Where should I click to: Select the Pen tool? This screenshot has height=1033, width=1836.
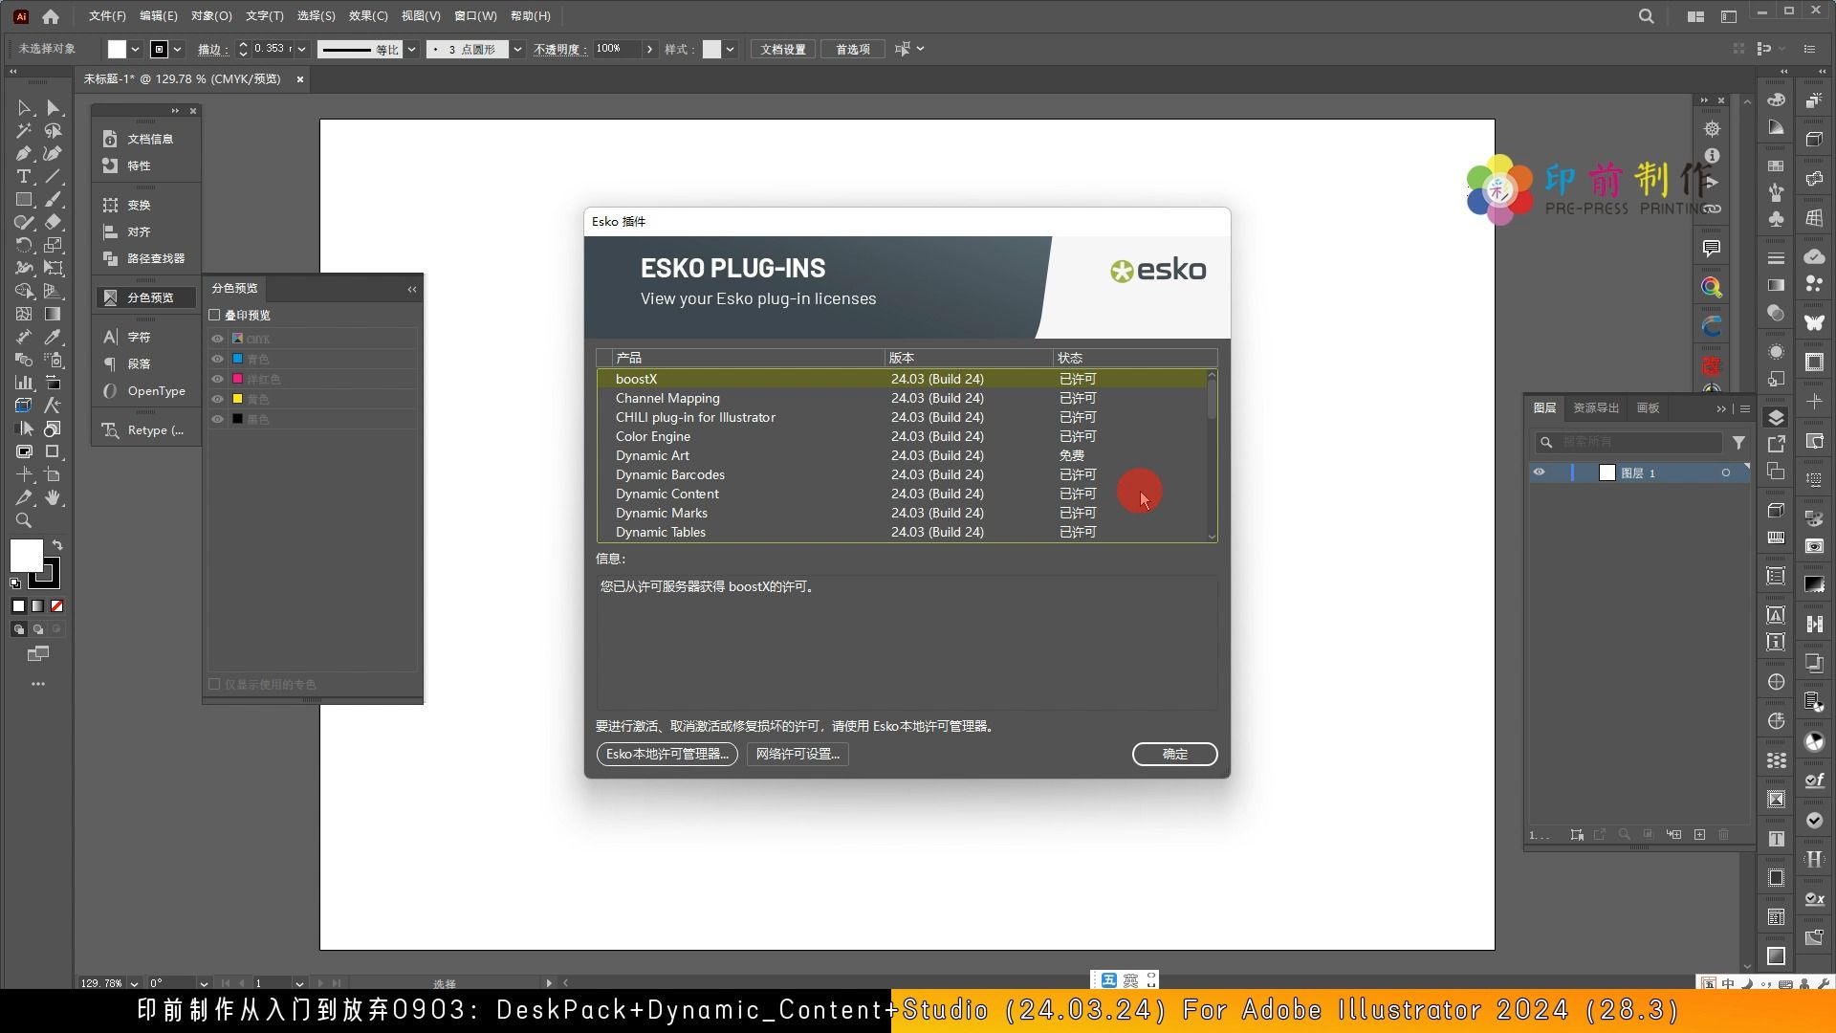[x=24, y=154]
